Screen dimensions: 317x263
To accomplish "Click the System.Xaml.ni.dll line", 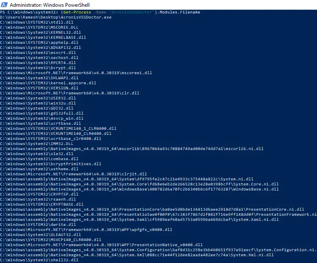I will (139, 220).
